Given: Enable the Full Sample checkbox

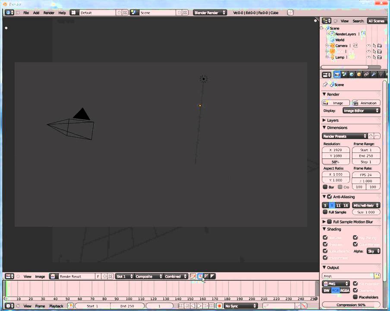Looking at the screenshot, I should point(325,212).
